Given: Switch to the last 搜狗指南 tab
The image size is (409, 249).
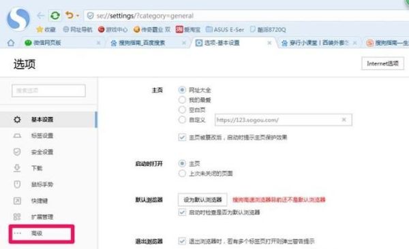Looking at the screenshot, I should pos(387,43).
